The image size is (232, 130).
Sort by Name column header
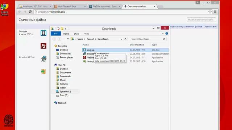[x=86, y=45]
